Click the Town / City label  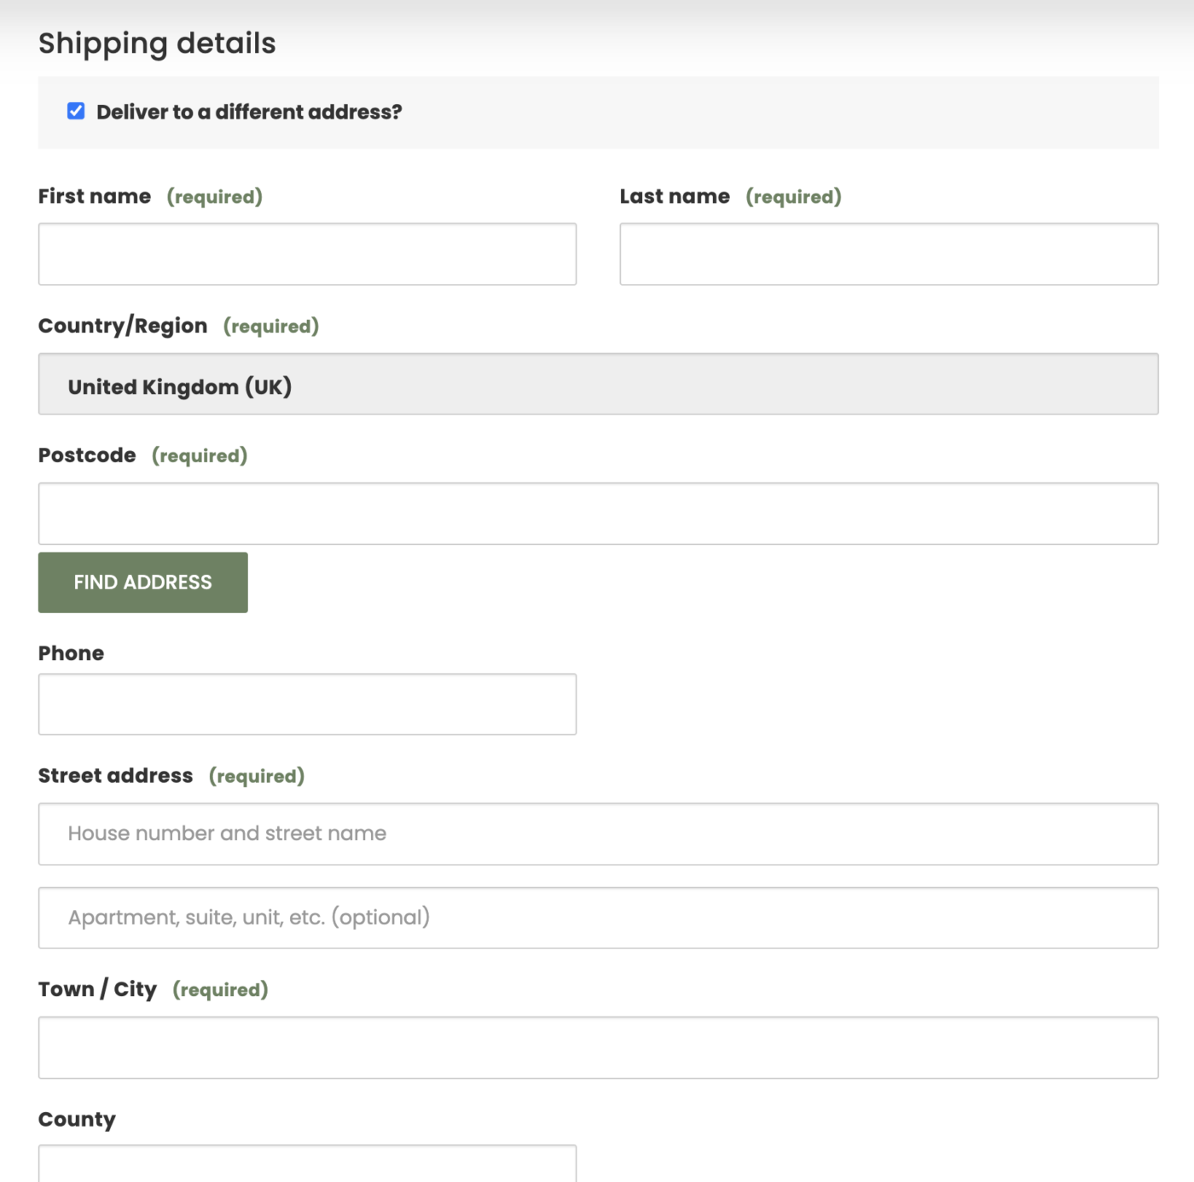coord(97,989)
